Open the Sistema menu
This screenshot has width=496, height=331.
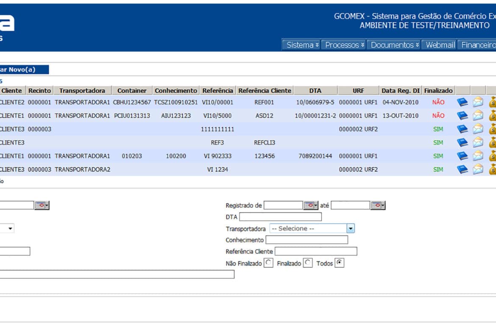[302, 45]
